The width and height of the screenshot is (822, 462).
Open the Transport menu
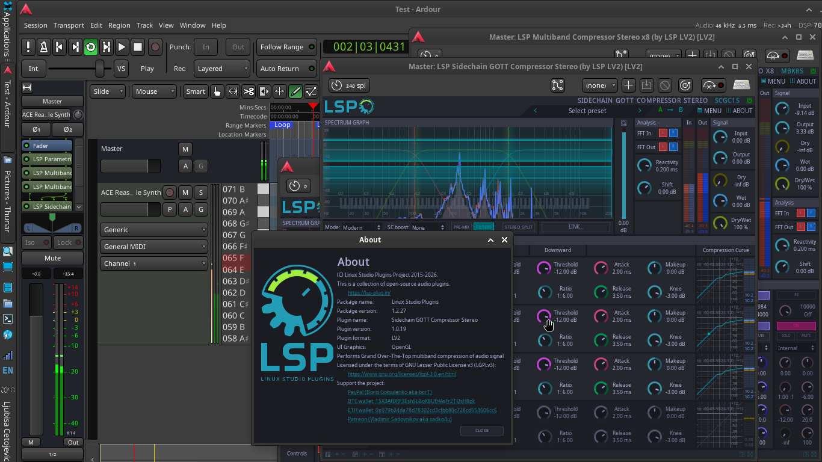point(69,25)
